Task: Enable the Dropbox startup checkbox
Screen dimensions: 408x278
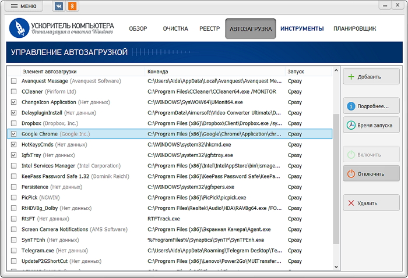Action: (13, 123)
